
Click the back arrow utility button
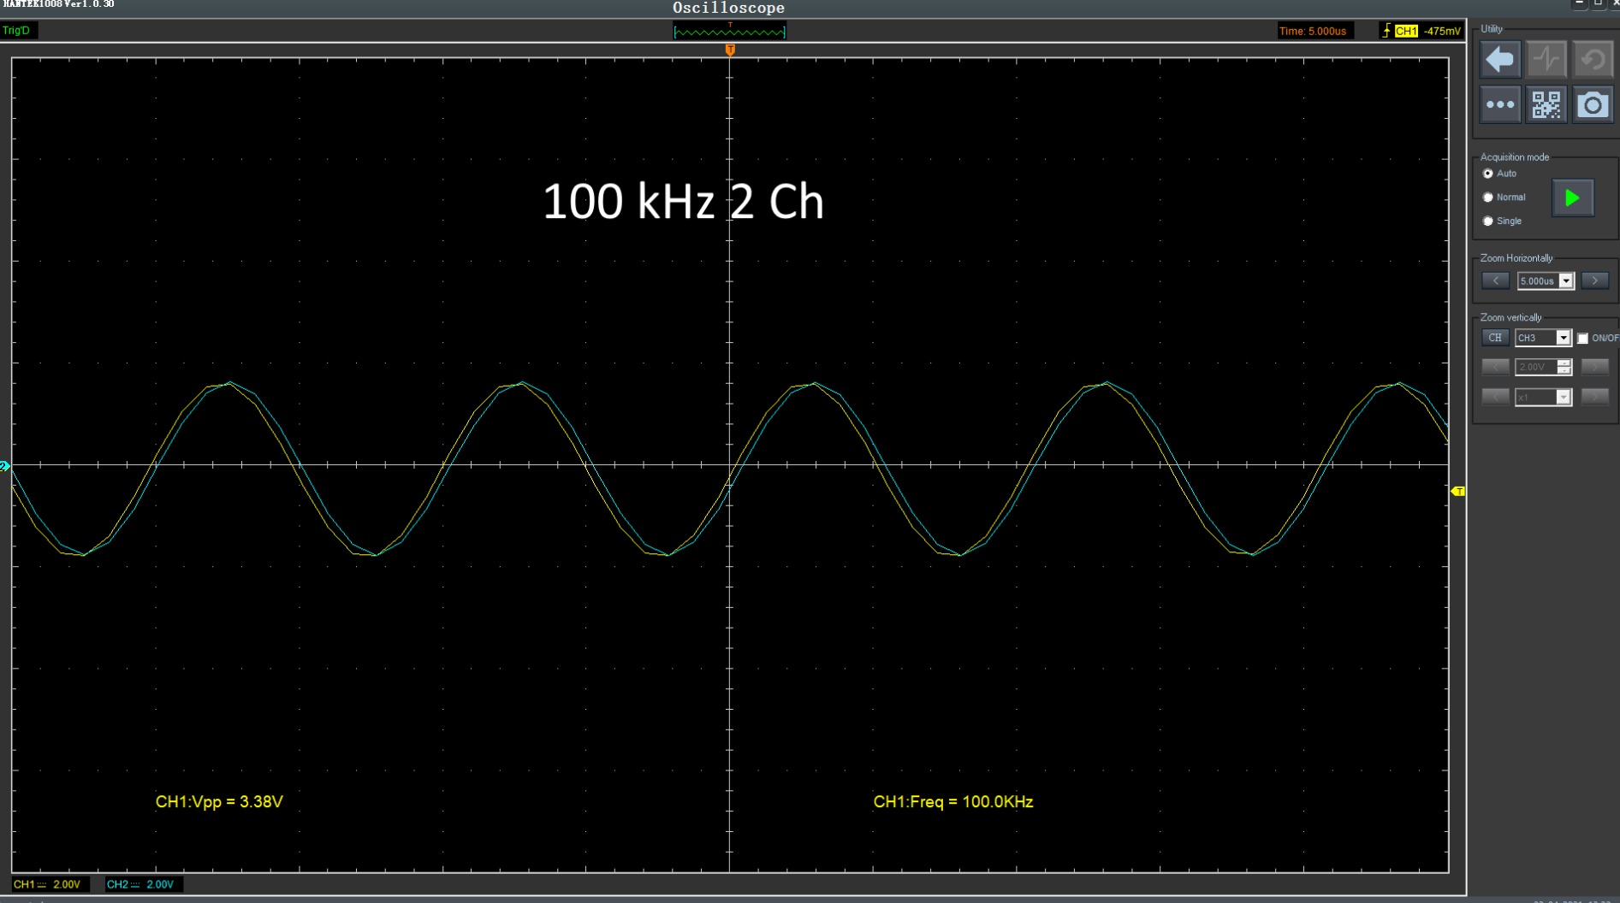pyautogui.click(x=1500, y=60)
